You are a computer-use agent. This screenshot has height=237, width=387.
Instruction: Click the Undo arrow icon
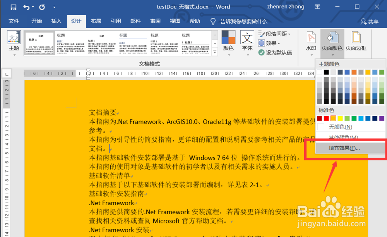[x=26, y=7]
